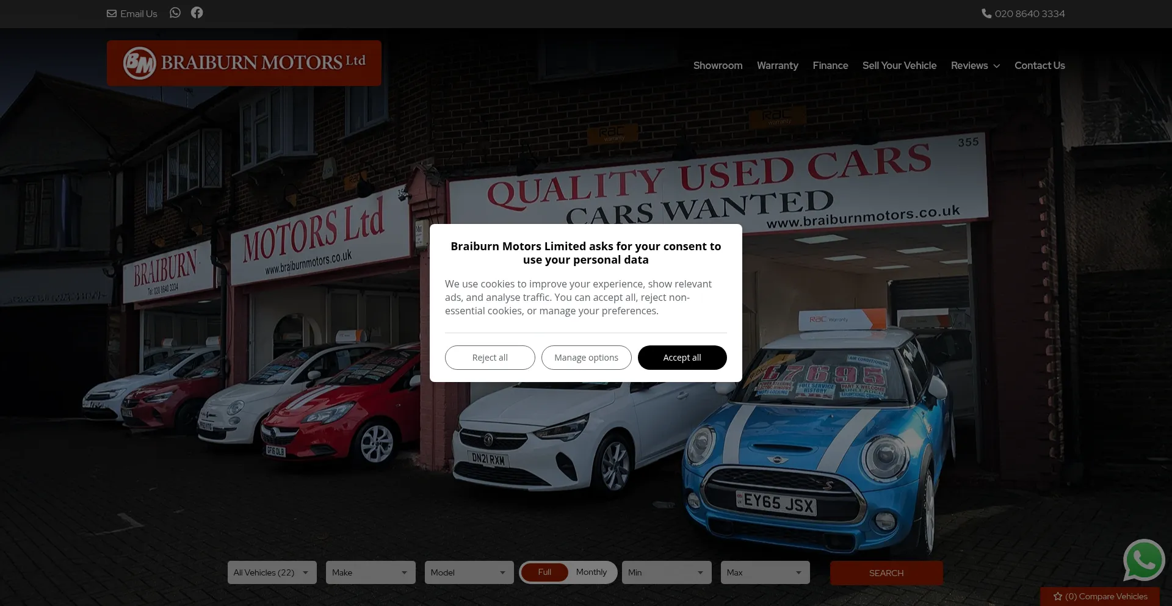Open the Facebook page icon
Viewport: 1172px width, 606px height.
pos(197,13)
